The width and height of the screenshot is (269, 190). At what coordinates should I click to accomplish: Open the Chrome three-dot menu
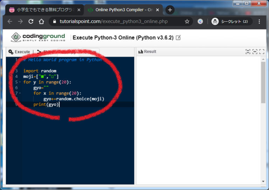259,21
